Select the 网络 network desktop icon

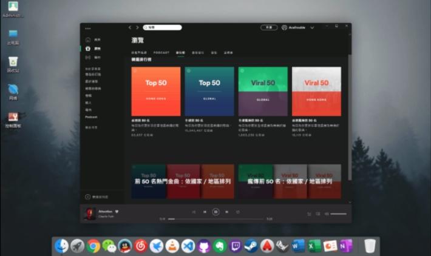point(13,92)
